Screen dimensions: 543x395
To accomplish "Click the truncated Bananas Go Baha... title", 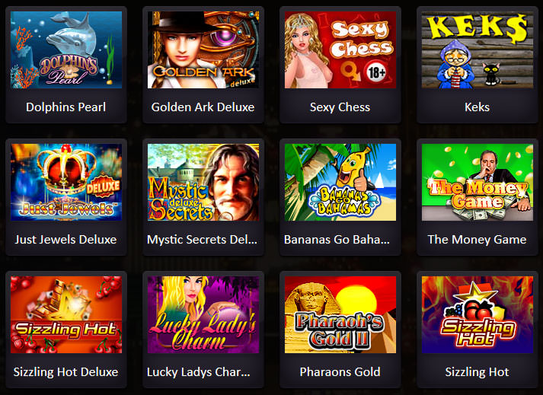I will [337, 240].
